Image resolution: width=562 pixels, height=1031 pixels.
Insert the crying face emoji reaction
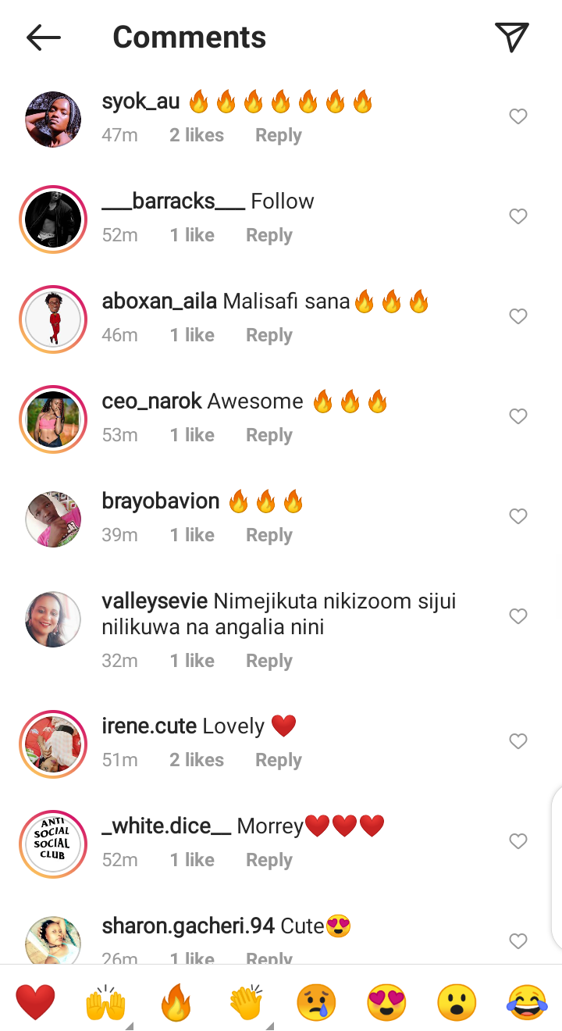pos(316,1002)
